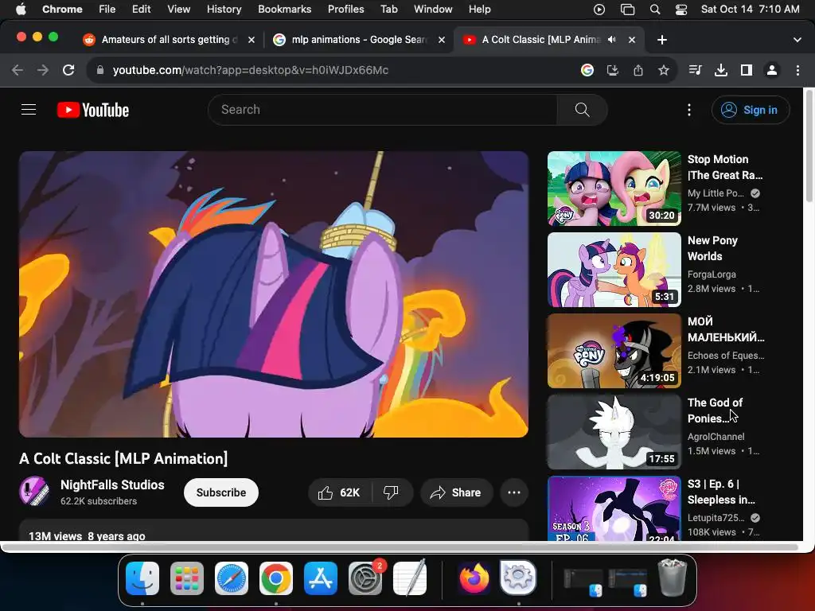Click the YouTube logo
Viewport: 815px width, 611px height.
tap(93, 110)
